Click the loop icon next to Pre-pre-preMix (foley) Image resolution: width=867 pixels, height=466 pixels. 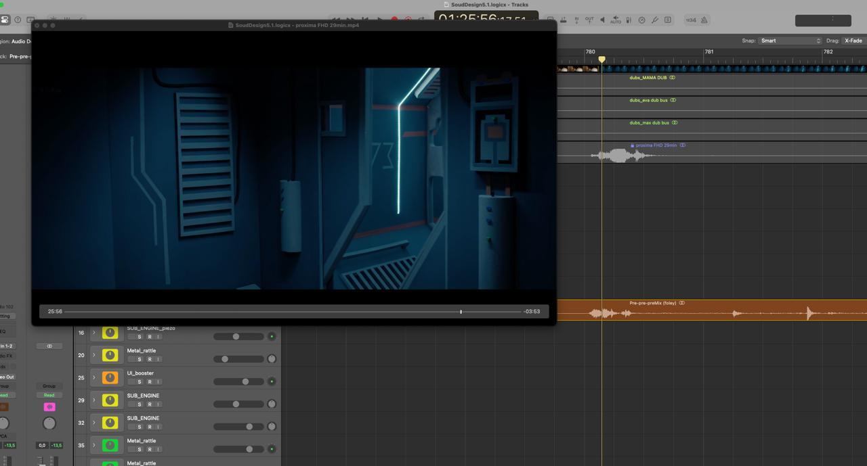pos(681,303)
